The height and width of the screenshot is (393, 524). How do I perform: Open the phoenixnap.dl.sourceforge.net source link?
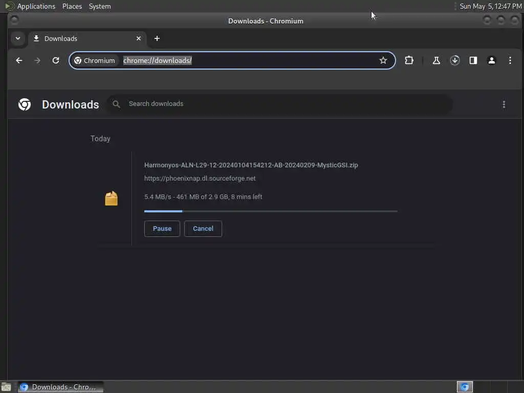tap(200, 179)
